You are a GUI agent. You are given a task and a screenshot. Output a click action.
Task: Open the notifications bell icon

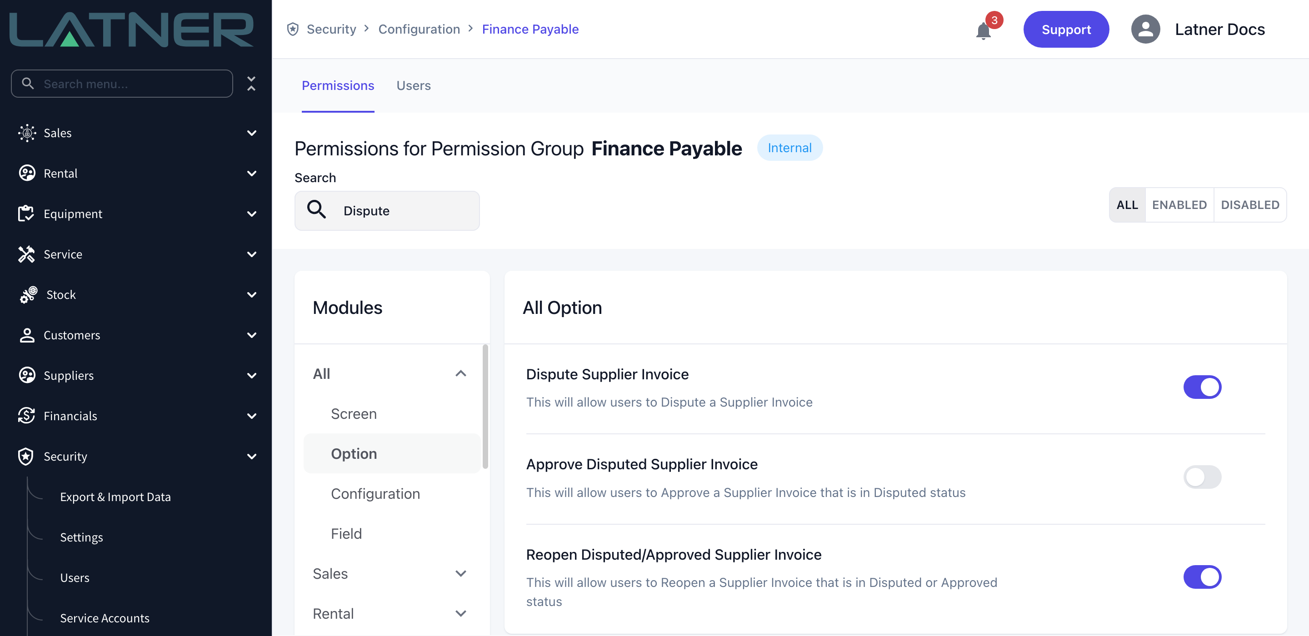pyautogui.click(x=983, y=31)
